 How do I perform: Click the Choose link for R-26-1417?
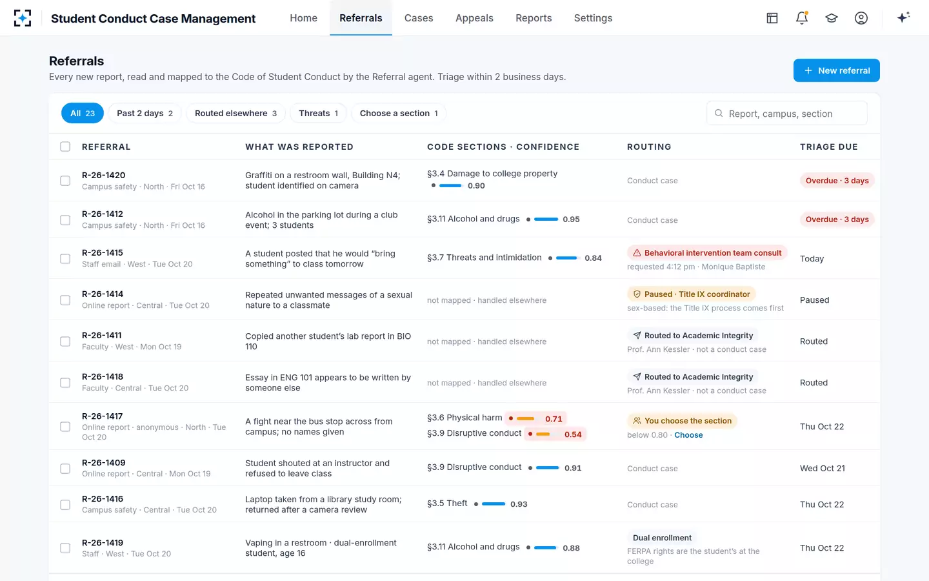688,435
